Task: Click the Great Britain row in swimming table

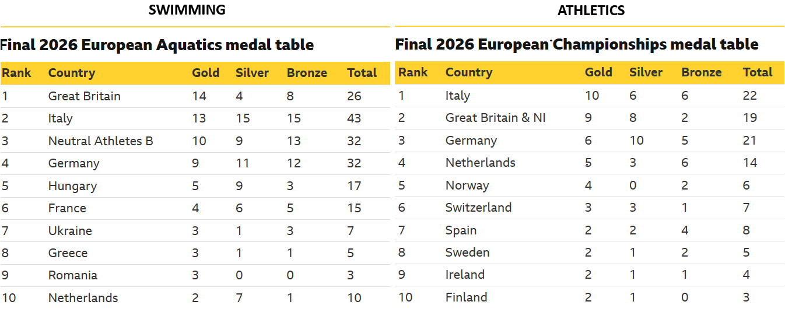Action: [x=195, y=96]
